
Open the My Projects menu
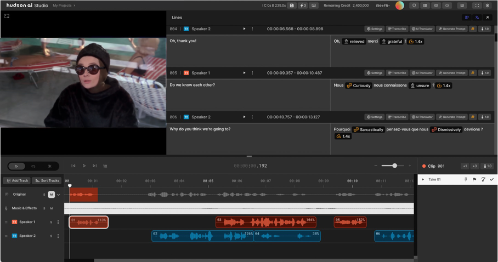tap(64, 5)
